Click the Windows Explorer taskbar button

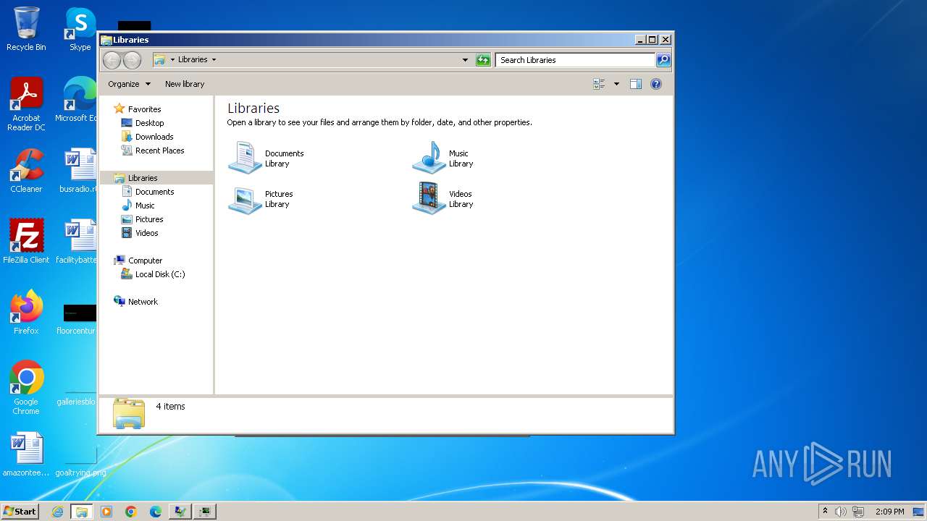81,512
